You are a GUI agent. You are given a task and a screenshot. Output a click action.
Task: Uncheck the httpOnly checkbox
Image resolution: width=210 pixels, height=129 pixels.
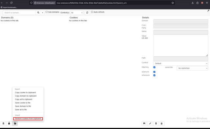154,67
